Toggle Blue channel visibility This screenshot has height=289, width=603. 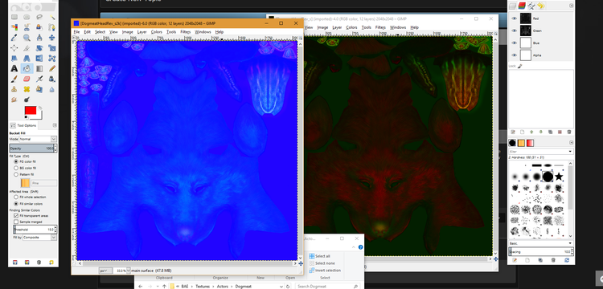pyautogui.click(x=514, y=43)
